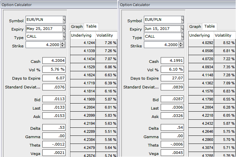Select underlying cell 4.1624
Screen dimensions: 236x157
(83, 75)
